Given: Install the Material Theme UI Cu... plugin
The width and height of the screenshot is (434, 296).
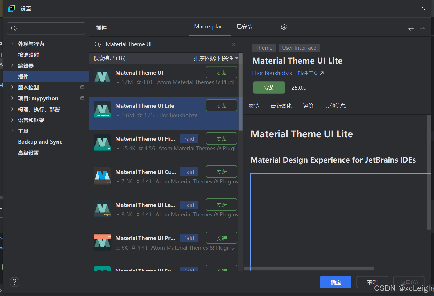Looking at the screenshot, I should [222, 172].
